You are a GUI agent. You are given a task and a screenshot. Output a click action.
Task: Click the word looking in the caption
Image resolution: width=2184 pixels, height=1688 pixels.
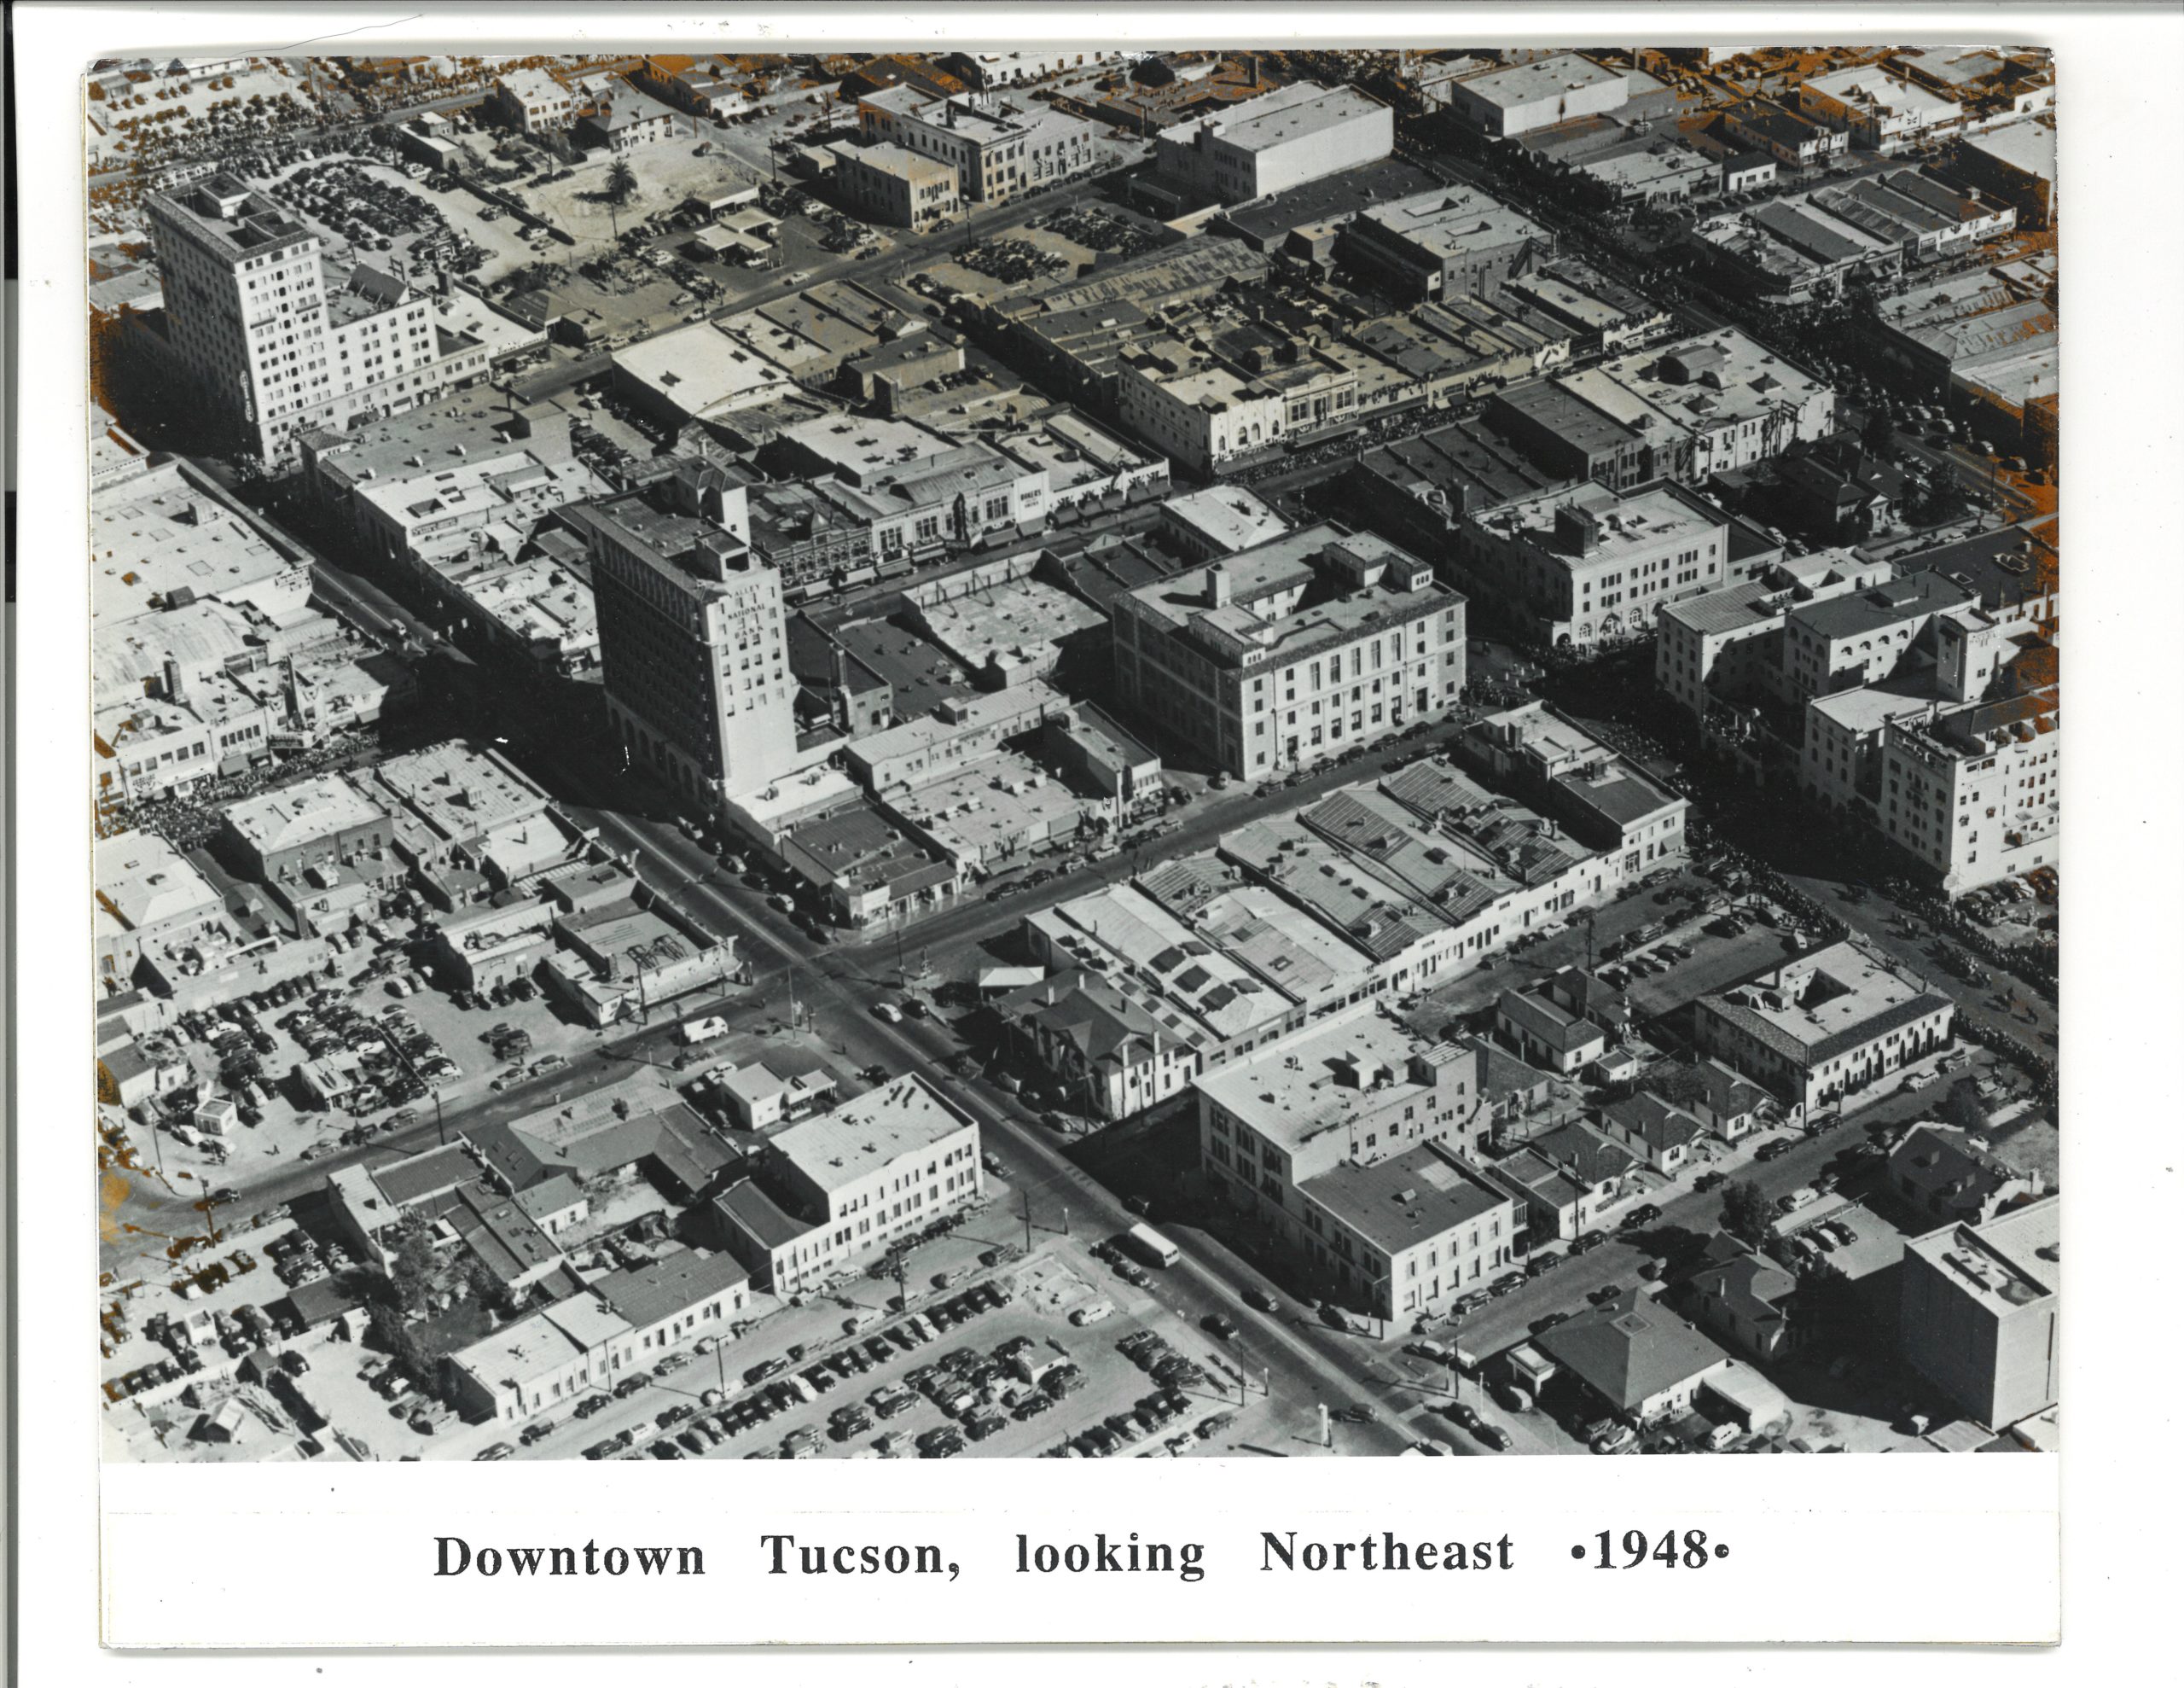point(1110,1556)
